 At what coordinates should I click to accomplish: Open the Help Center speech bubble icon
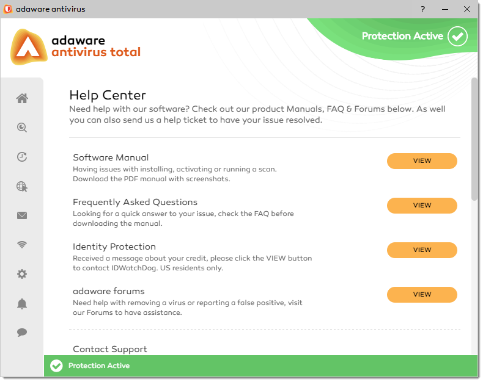pyautogui.click(x=22, y=332)
